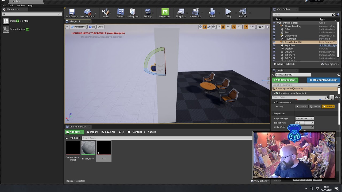342x192 pixels.
Task: Open the File menu
Action: pos(4,6)
